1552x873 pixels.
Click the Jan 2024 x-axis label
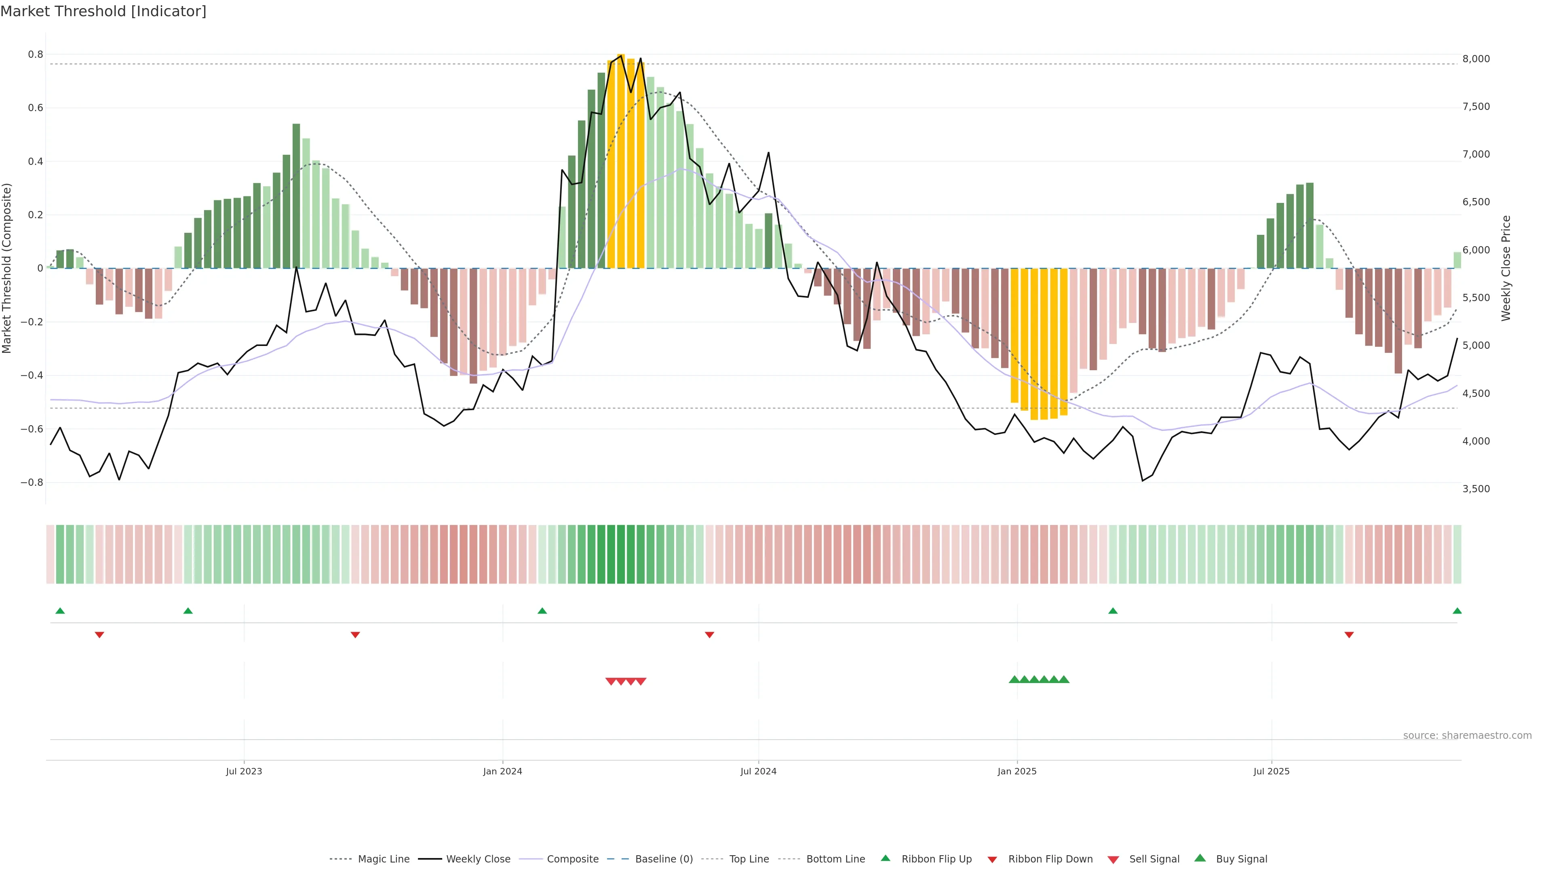pos(502,771)
